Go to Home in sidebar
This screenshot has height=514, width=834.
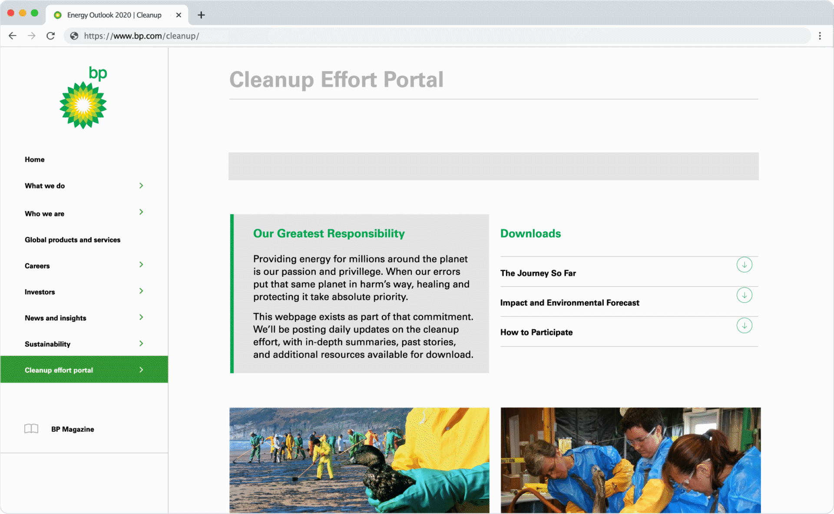click(x=35, y=159)
